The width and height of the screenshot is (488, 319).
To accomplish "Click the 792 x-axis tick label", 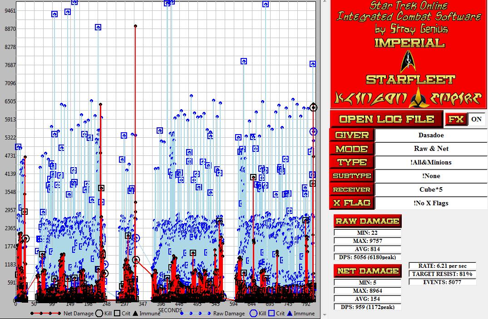I will (x=306, y=304).
